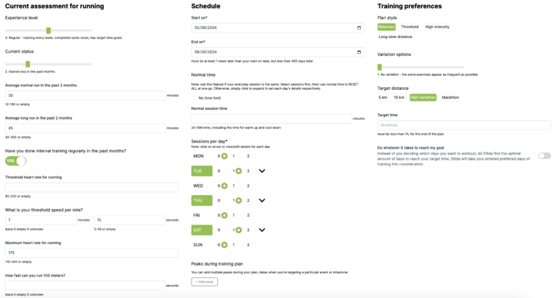Select 2 sessions for Wednesday

tap(253, 186)
